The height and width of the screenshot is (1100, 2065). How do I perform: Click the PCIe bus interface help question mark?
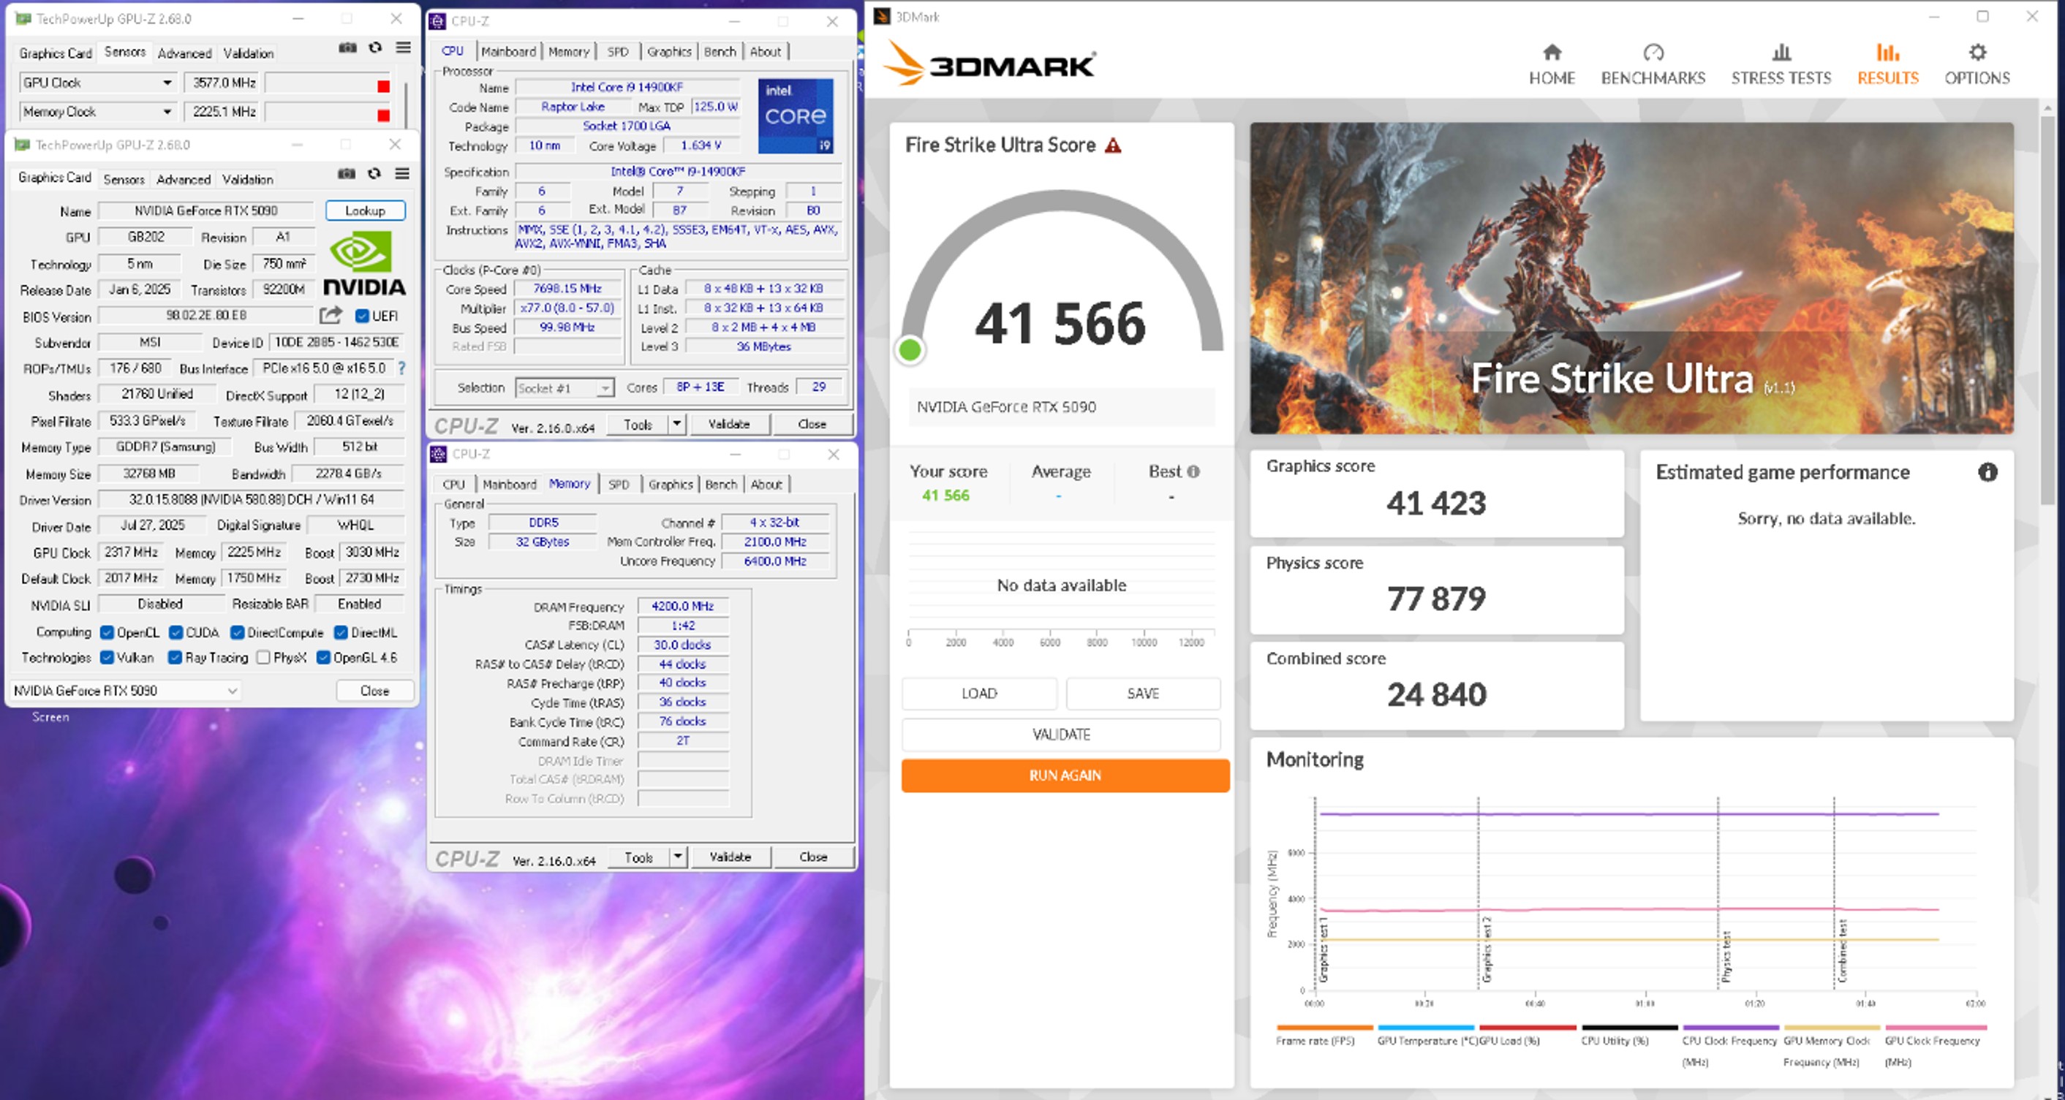(x=401, y=368)
